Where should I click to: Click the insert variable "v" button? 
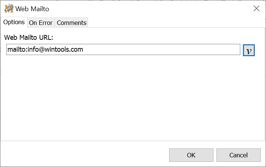[248, 50]
